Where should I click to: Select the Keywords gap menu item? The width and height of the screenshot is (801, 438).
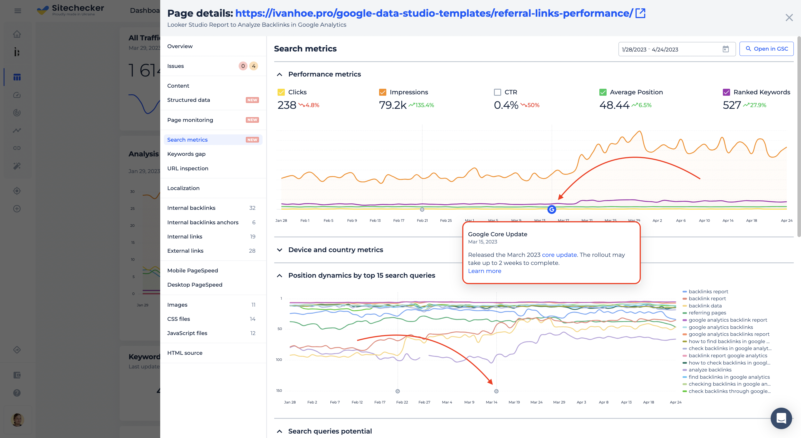point(186,154)
